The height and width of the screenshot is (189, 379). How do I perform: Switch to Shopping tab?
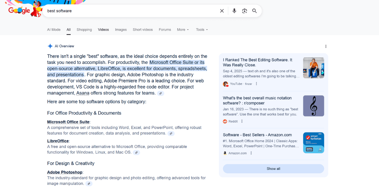pos(84,30)
